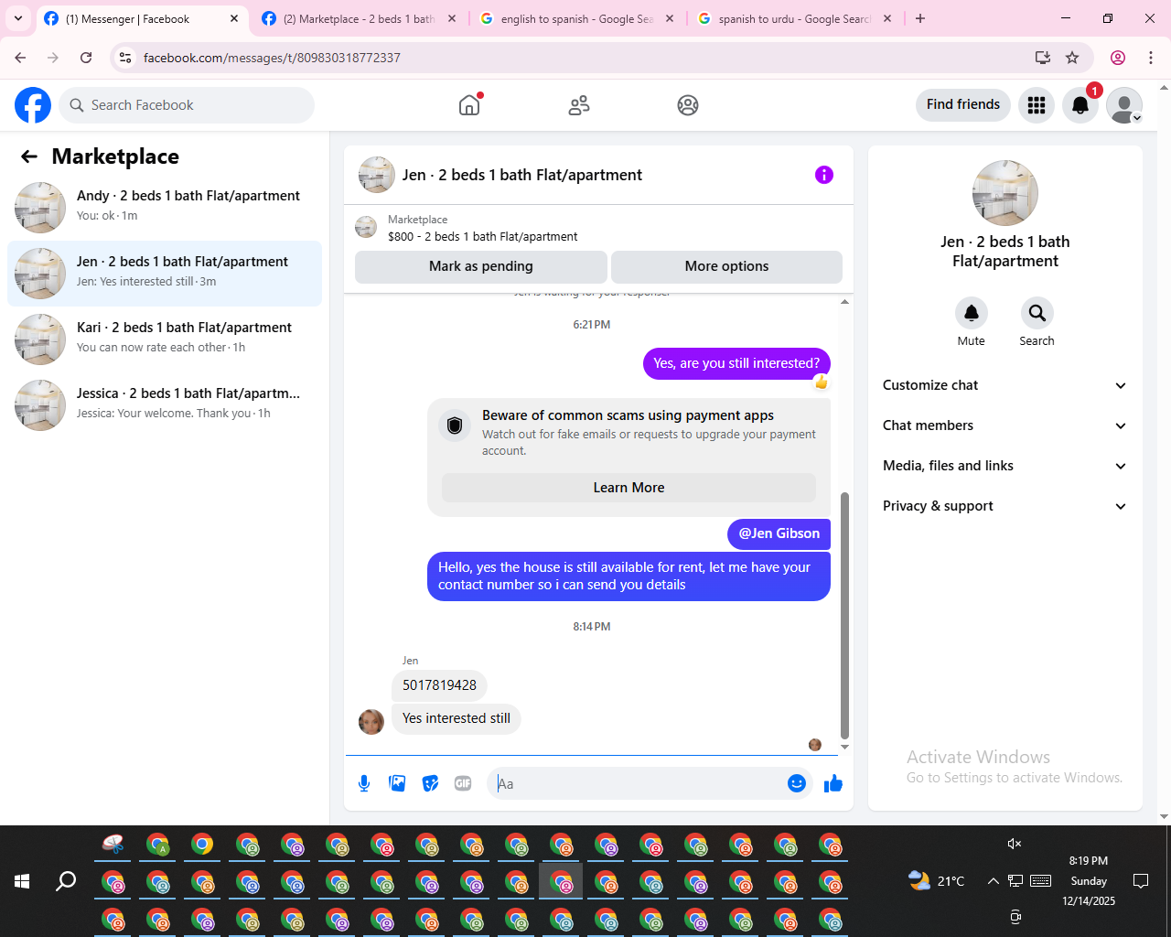Click the Yes interested still message bubble
This screenshot has width=1171, height=937.
click(x=457, y=718)
